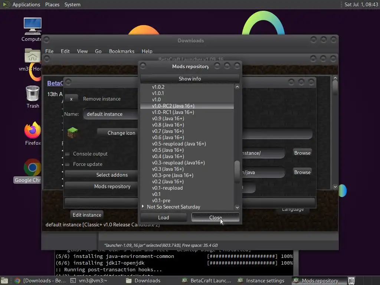Select v1.0-RC2 (Java 16+) entry
Image resolution: width=380 pixels, height=285 pixels.
(x=187, y=106)
